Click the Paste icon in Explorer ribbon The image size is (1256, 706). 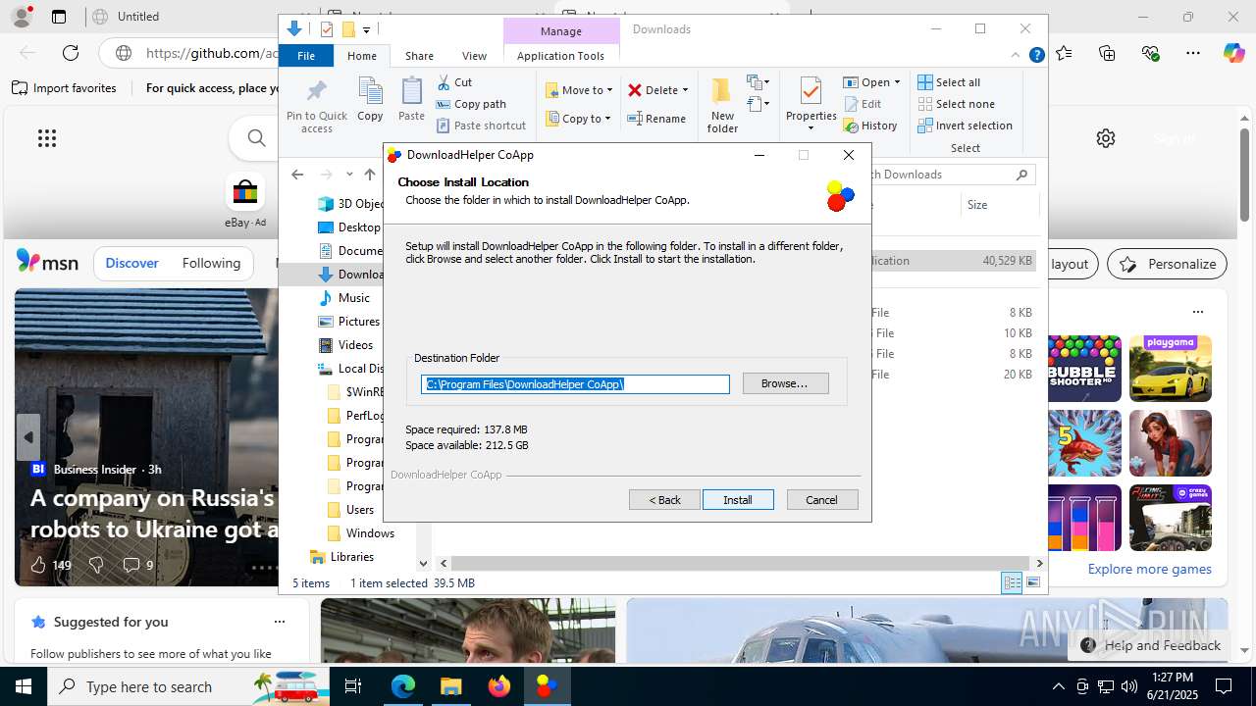click(411, 99)
